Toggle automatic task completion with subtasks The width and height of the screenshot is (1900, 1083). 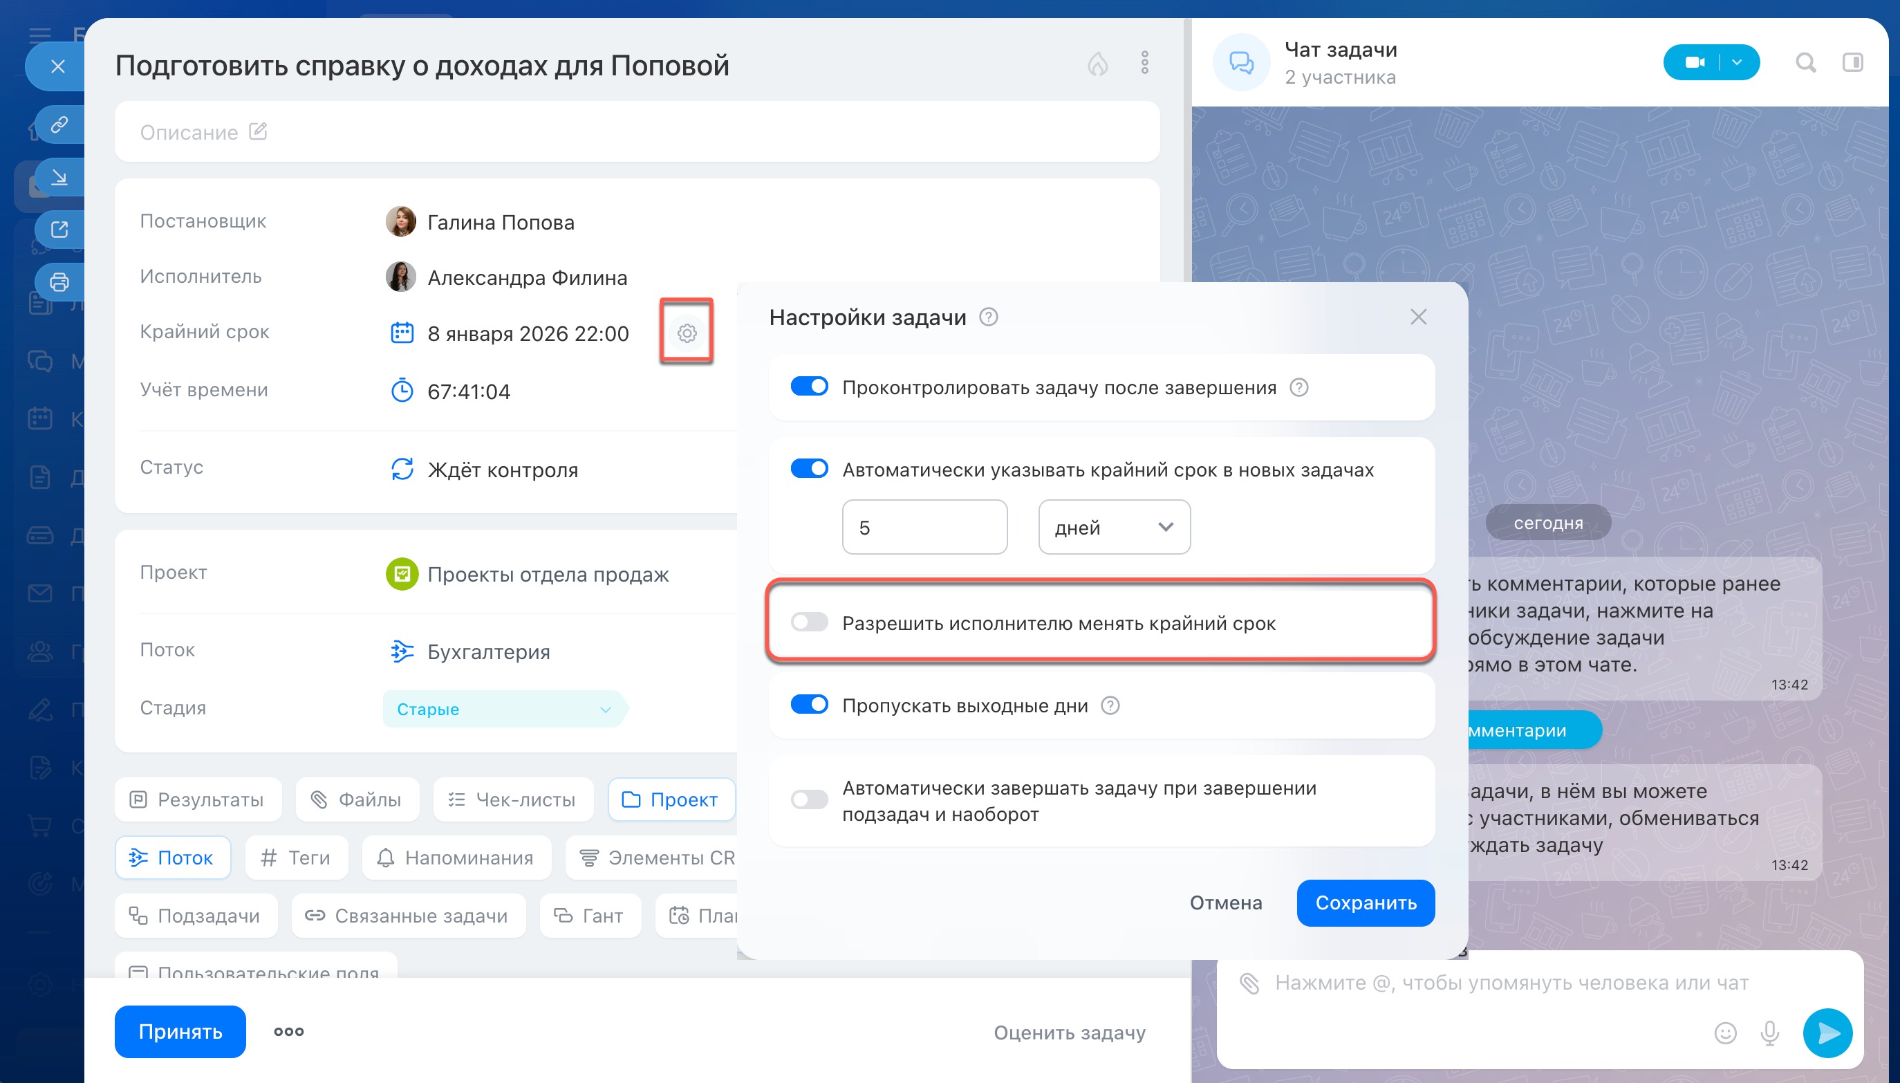coord(809,799)
